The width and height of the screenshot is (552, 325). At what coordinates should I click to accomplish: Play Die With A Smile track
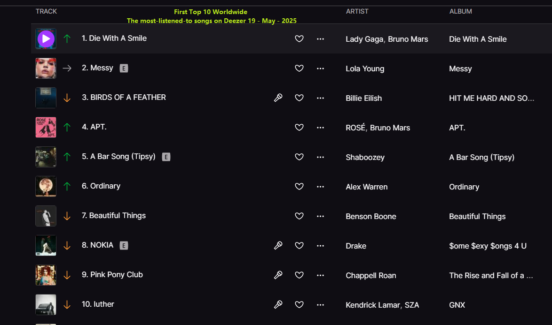(46, 38)
